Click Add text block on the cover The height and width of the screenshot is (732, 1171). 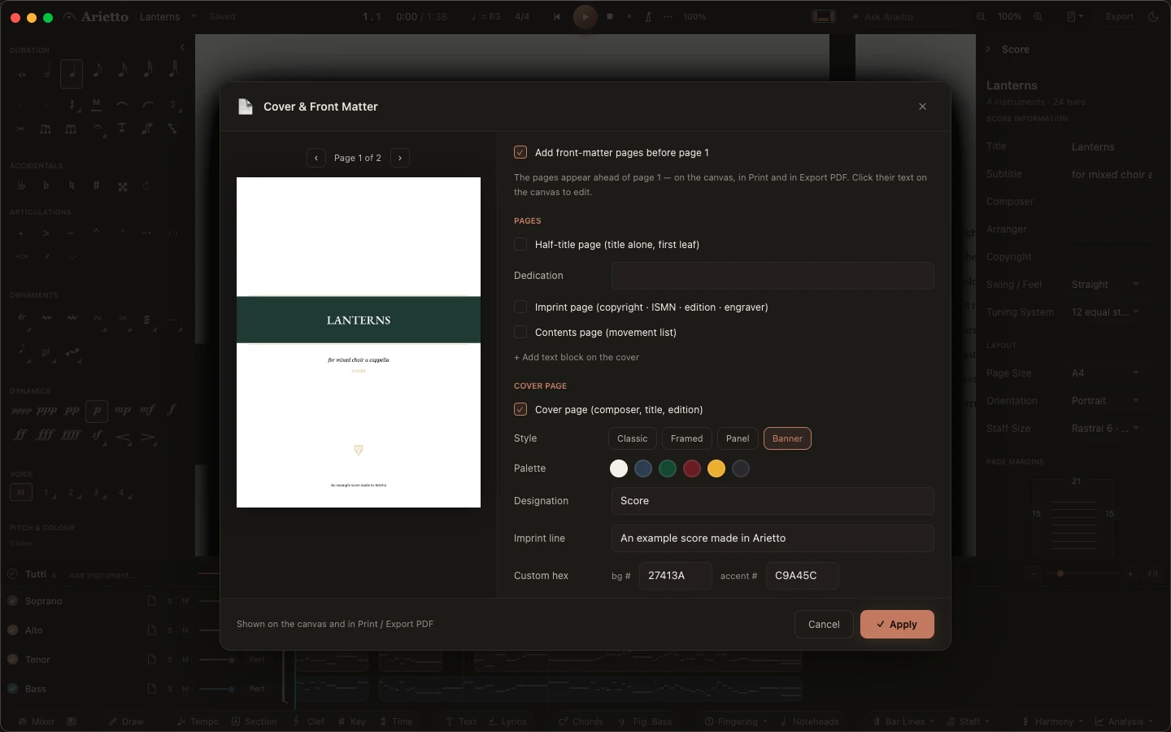[x=577, y=357]
